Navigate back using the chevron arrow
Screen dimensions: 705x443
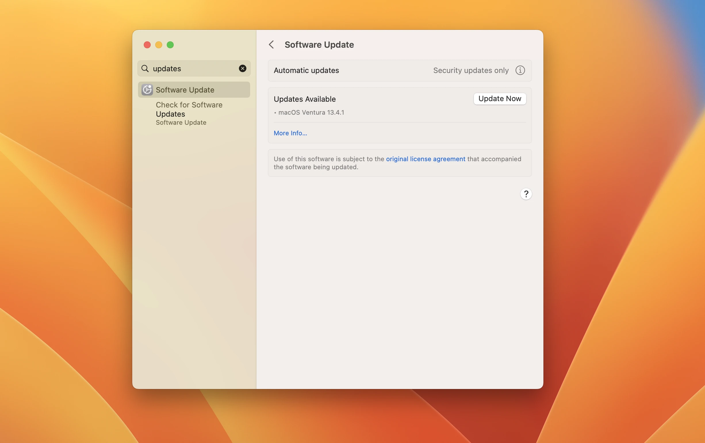(271, 45)
